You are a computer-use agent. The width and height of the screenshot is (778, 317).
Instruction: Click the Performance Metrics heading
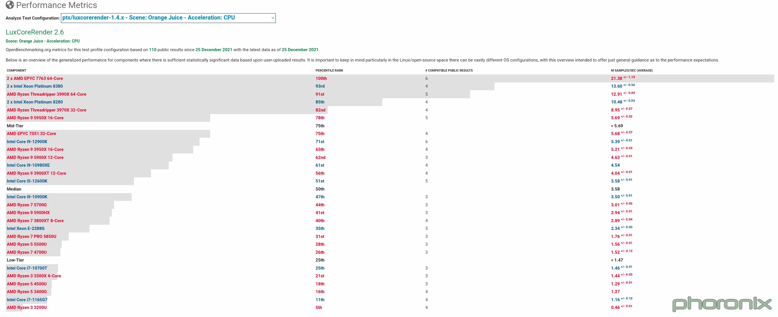(56, 5)
